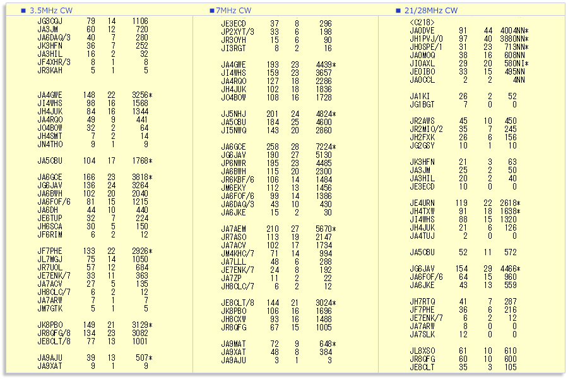The image size is (568, 379).
Task: Click callsign JF7PHE in the 3.5MHz column
Action: coord(50,251)
